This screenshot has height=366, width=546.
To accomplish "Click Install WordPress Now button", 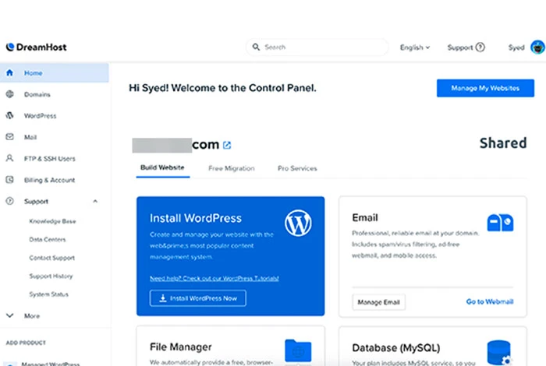I will pos(198,298).
